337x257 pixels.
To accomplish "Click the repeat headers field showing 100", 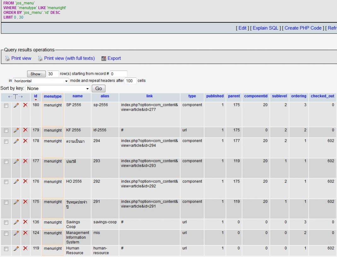I will [130, 81].
